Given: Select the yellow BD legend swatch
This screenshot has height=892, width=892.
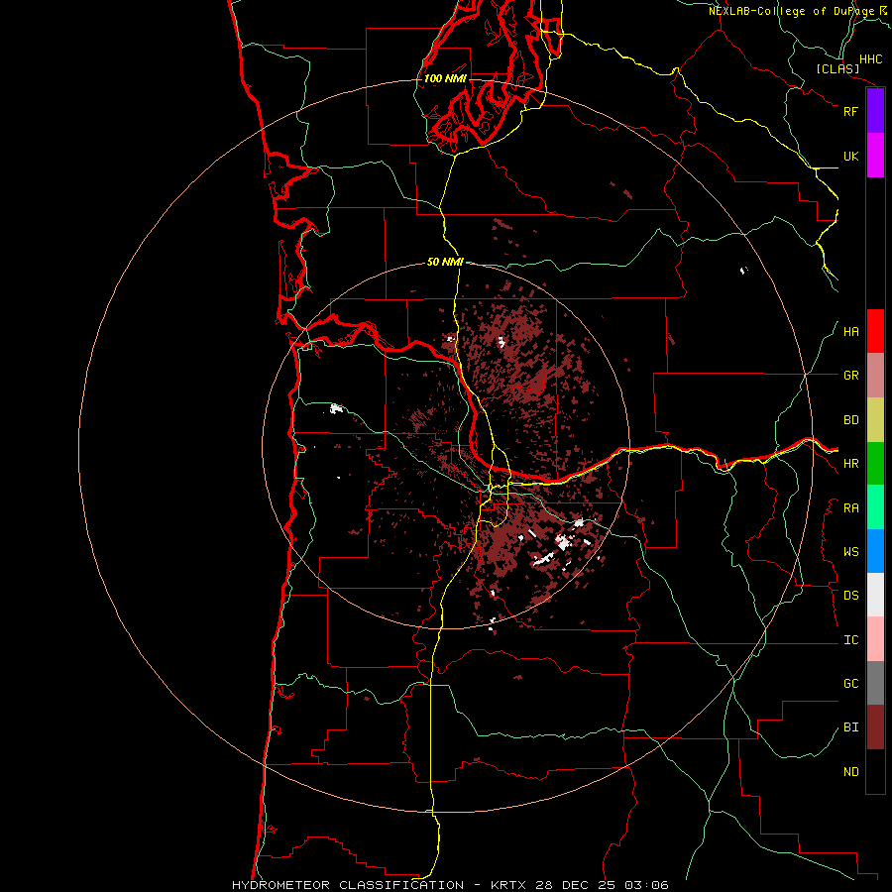Looking at the screenshot, I should click(x=875, y=420).
